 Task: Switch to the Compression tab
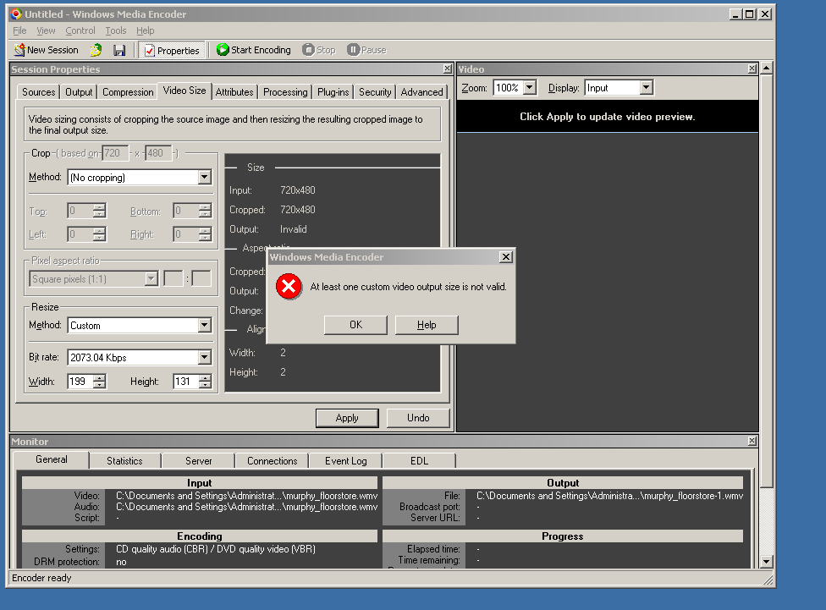pos(128,92)
